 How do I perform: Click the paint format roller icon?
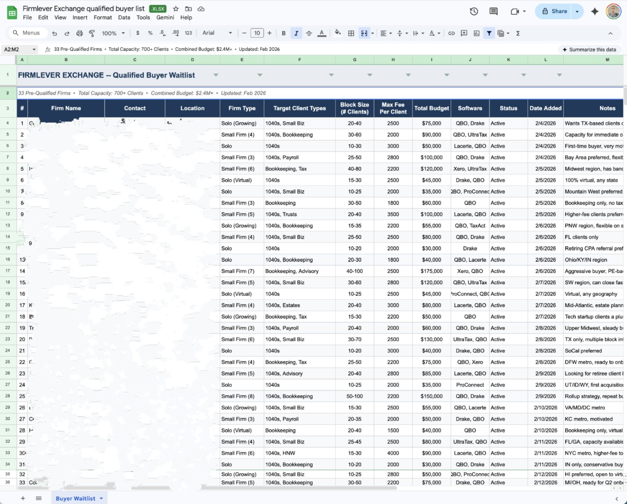[92, 33]
